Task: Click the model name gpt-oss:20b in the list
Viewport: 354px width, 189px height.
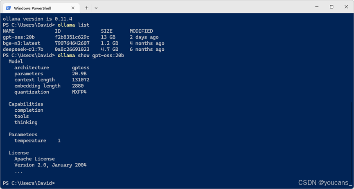Action: coord(19,37)
